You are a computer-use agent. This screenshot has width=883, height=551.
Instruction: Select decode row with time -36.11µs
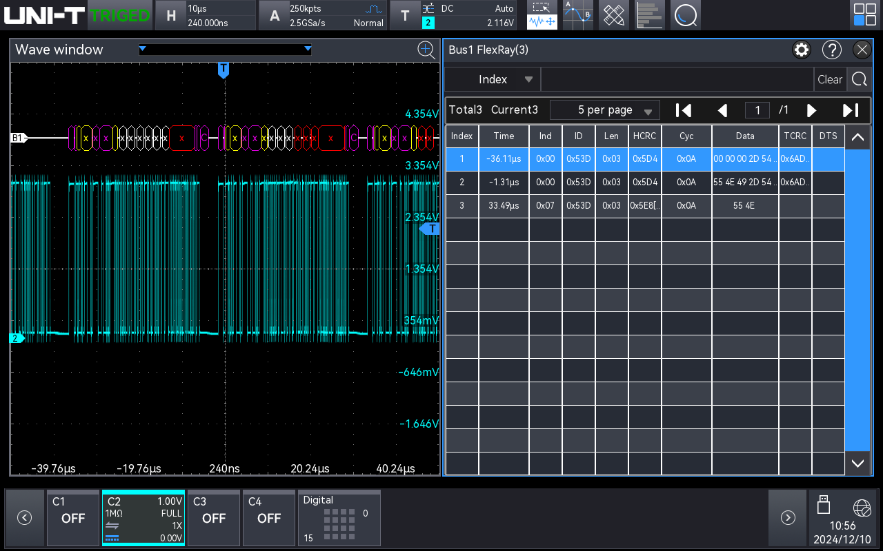pyautogui.click(x=645, y=159)
